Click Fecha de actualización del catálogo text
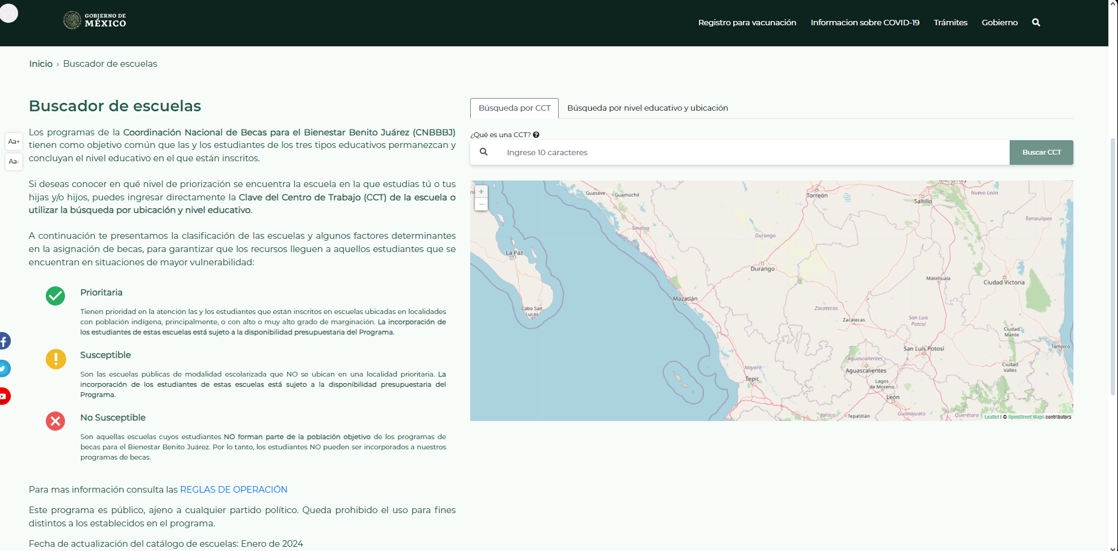1118x551 pixels. point(166,544)
